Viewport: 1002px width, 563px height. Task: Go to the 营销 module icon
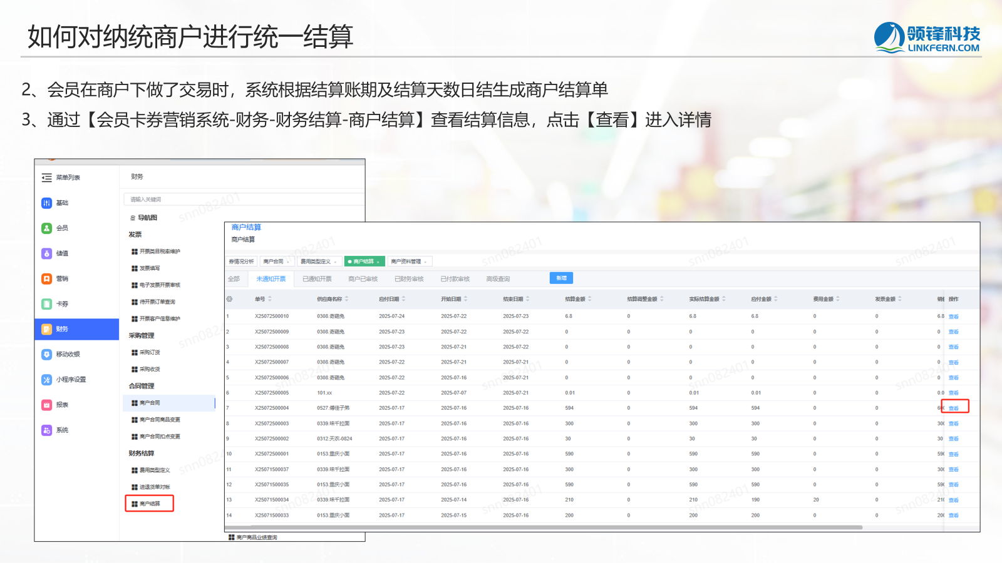(x=47, y=279)
